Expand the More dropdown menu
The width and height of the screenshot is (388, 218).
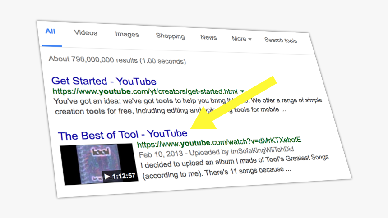pyautogui.click(x=241, y=39)
